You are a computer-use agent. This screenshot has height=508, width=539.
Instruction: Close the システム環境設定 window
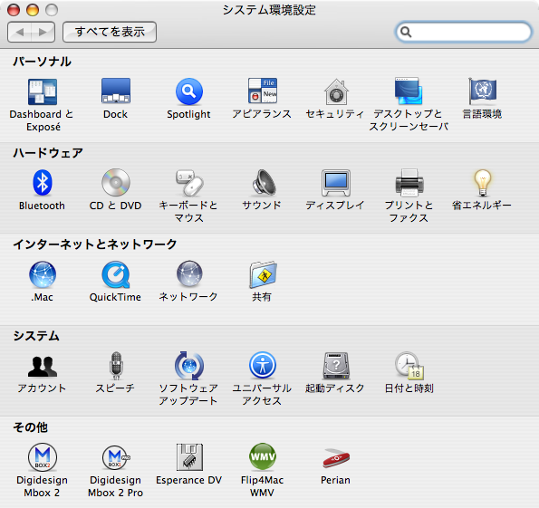14,10
